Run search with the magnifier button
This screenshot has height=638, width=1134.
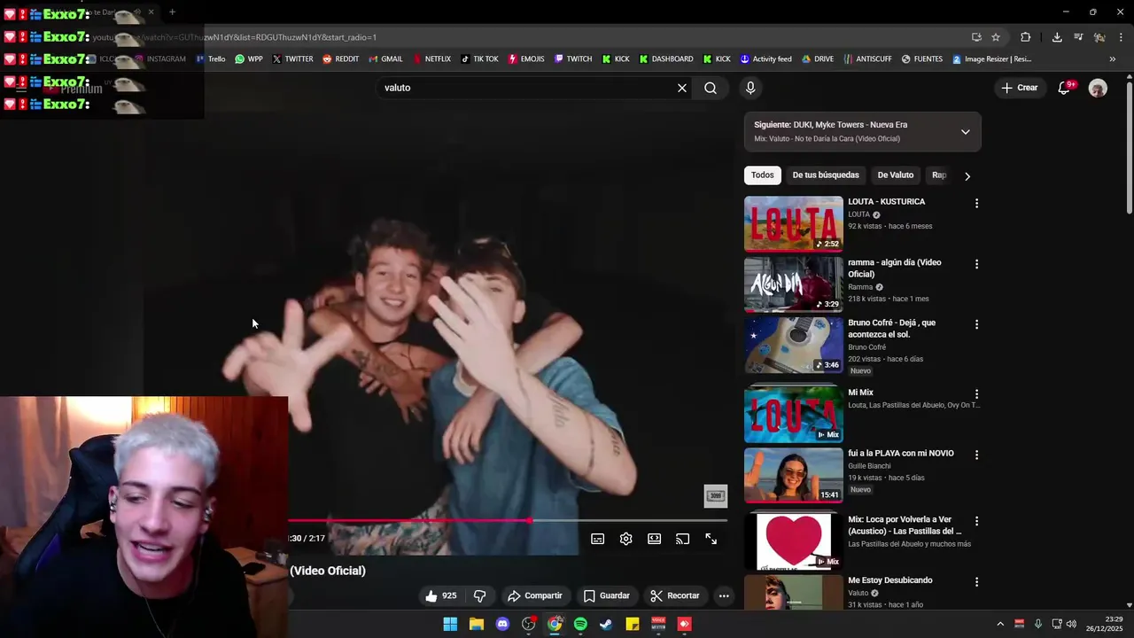pos(711,88)
